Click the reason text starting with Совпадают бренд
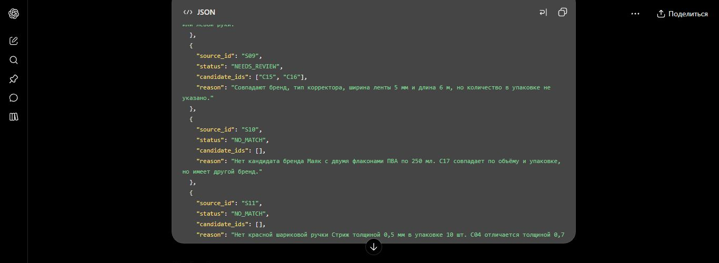 366,93
